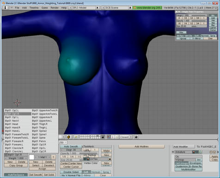Click Set Smooth button
This screenshot has height=178, width=220.
click(36, 175)
